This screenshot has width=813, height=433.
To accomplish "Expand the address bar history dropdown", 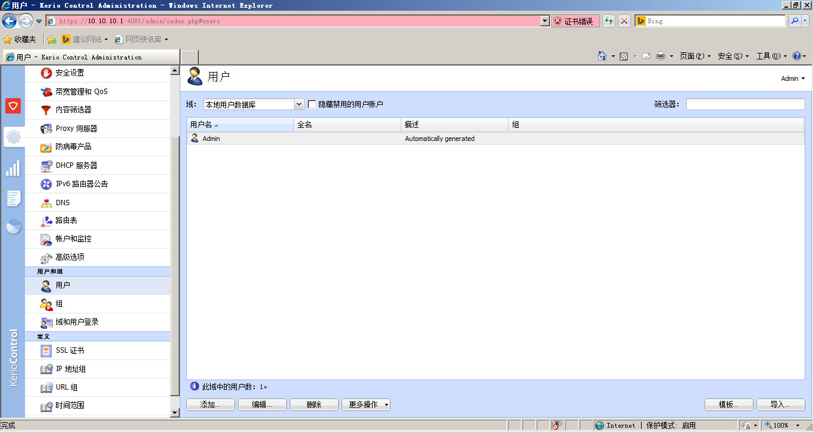I will tap(545, 21).
